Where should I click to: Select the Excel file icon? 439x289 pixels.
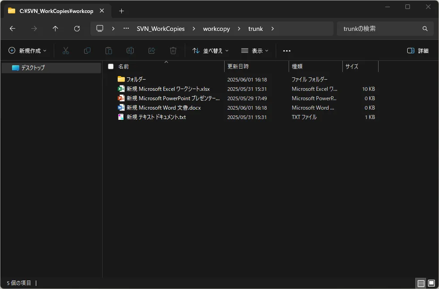(121, 89)
